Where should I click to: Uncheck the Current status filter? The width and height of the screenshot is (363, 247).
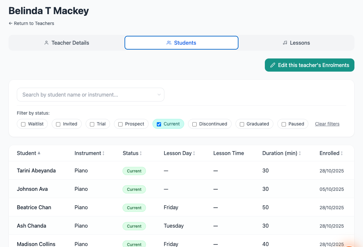tap(159, 124)
